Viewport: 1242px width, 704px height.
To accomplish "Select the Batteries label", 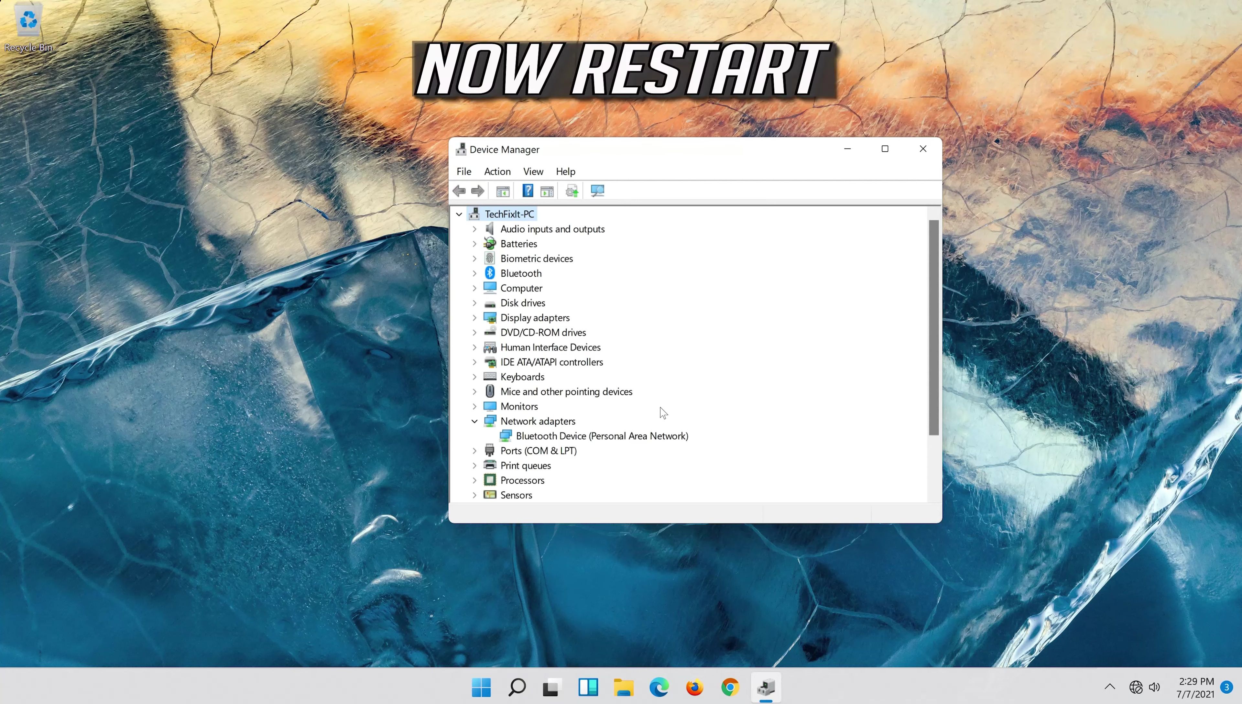I will coord(518,244).
